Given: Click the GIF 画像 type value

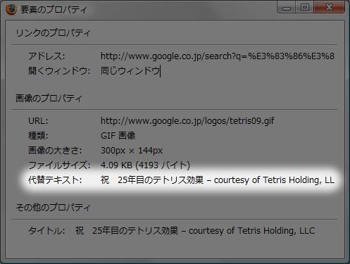Looking at the screenshot, I should point(118,136).
